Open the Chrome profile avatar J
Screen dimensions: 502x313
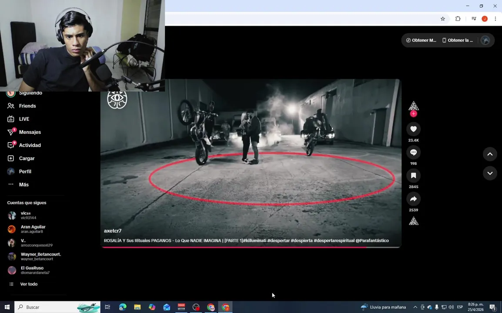[485, 19]
